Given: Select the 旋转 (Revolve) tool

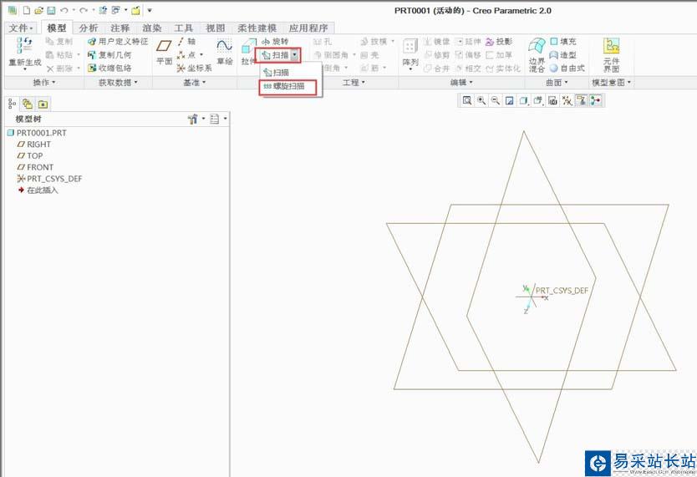Looking at the screenshot, I should click(275, 41).
